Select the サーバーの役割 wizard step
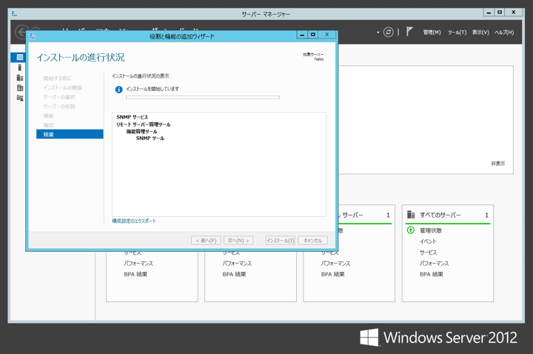The height and width of the screenshot is (354, 533). (59, 107)
